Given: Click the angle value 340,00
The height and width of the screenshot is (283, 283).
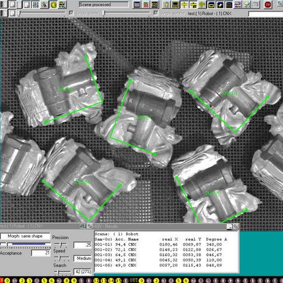Looking at the screenshot, I should (x=214, y=244).
